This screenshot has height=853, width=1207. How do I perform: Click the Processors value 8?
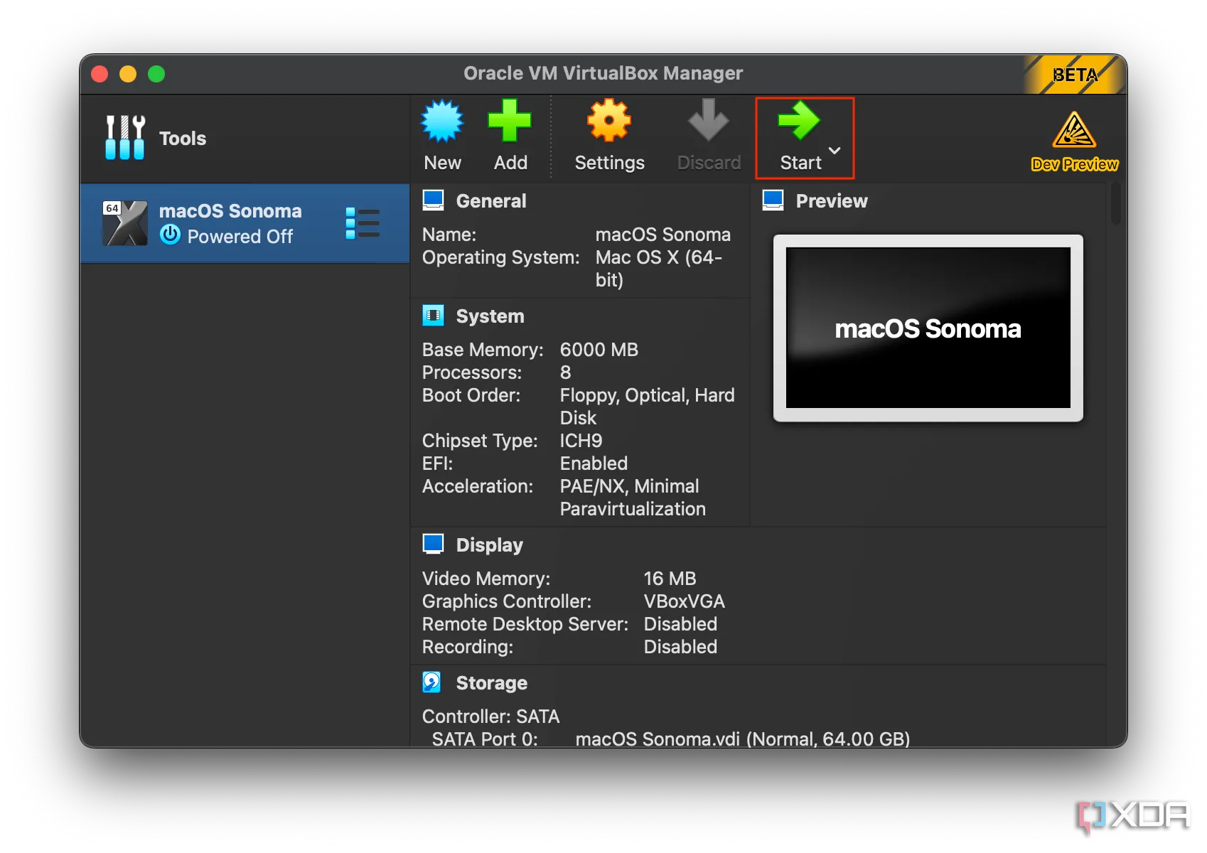point(565,372)
